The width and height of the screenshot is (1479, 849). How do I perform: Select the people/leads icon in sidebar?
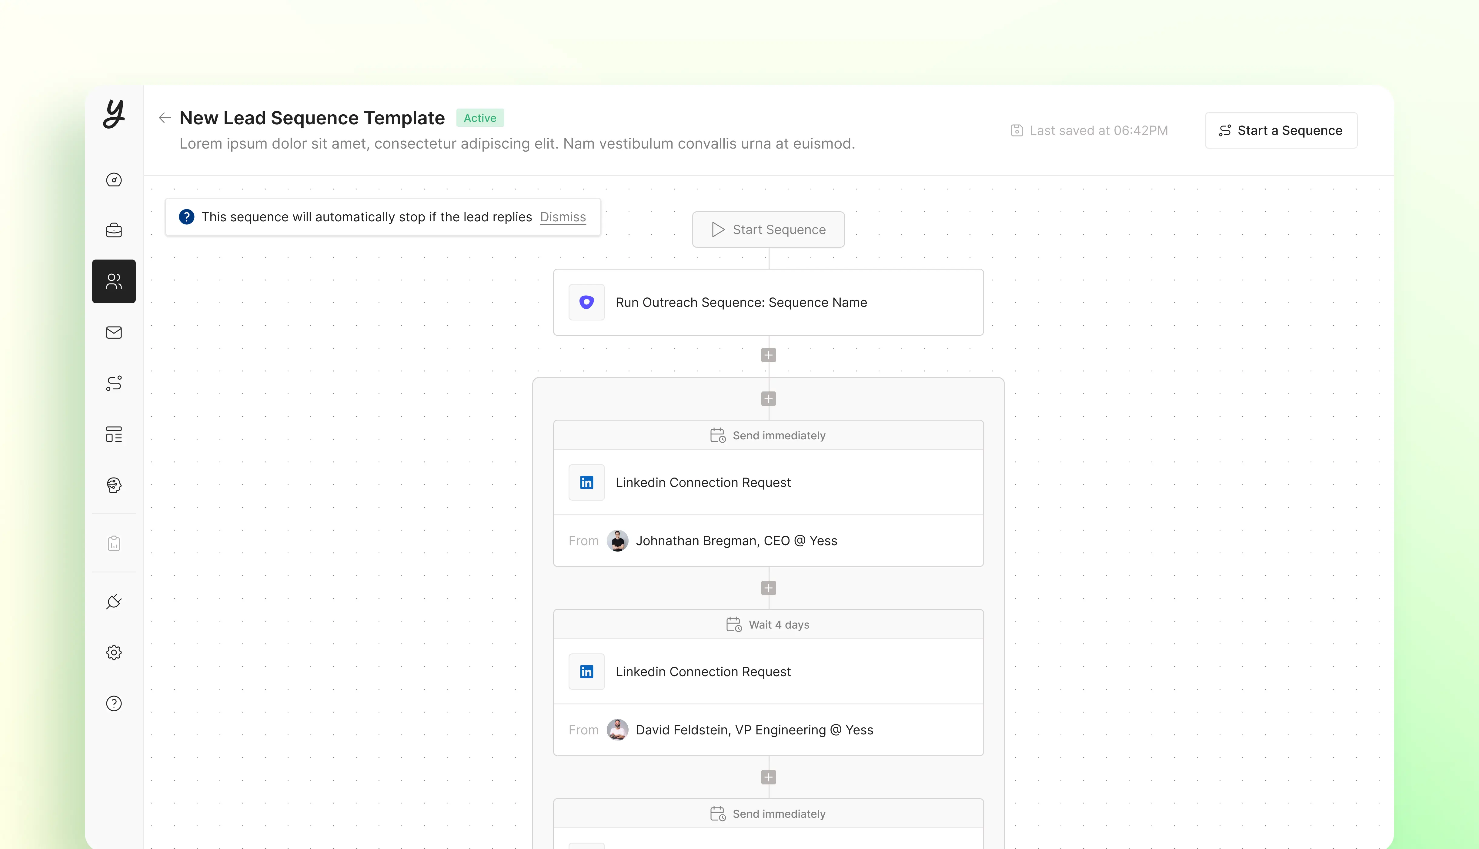click(x=114, y=282)
